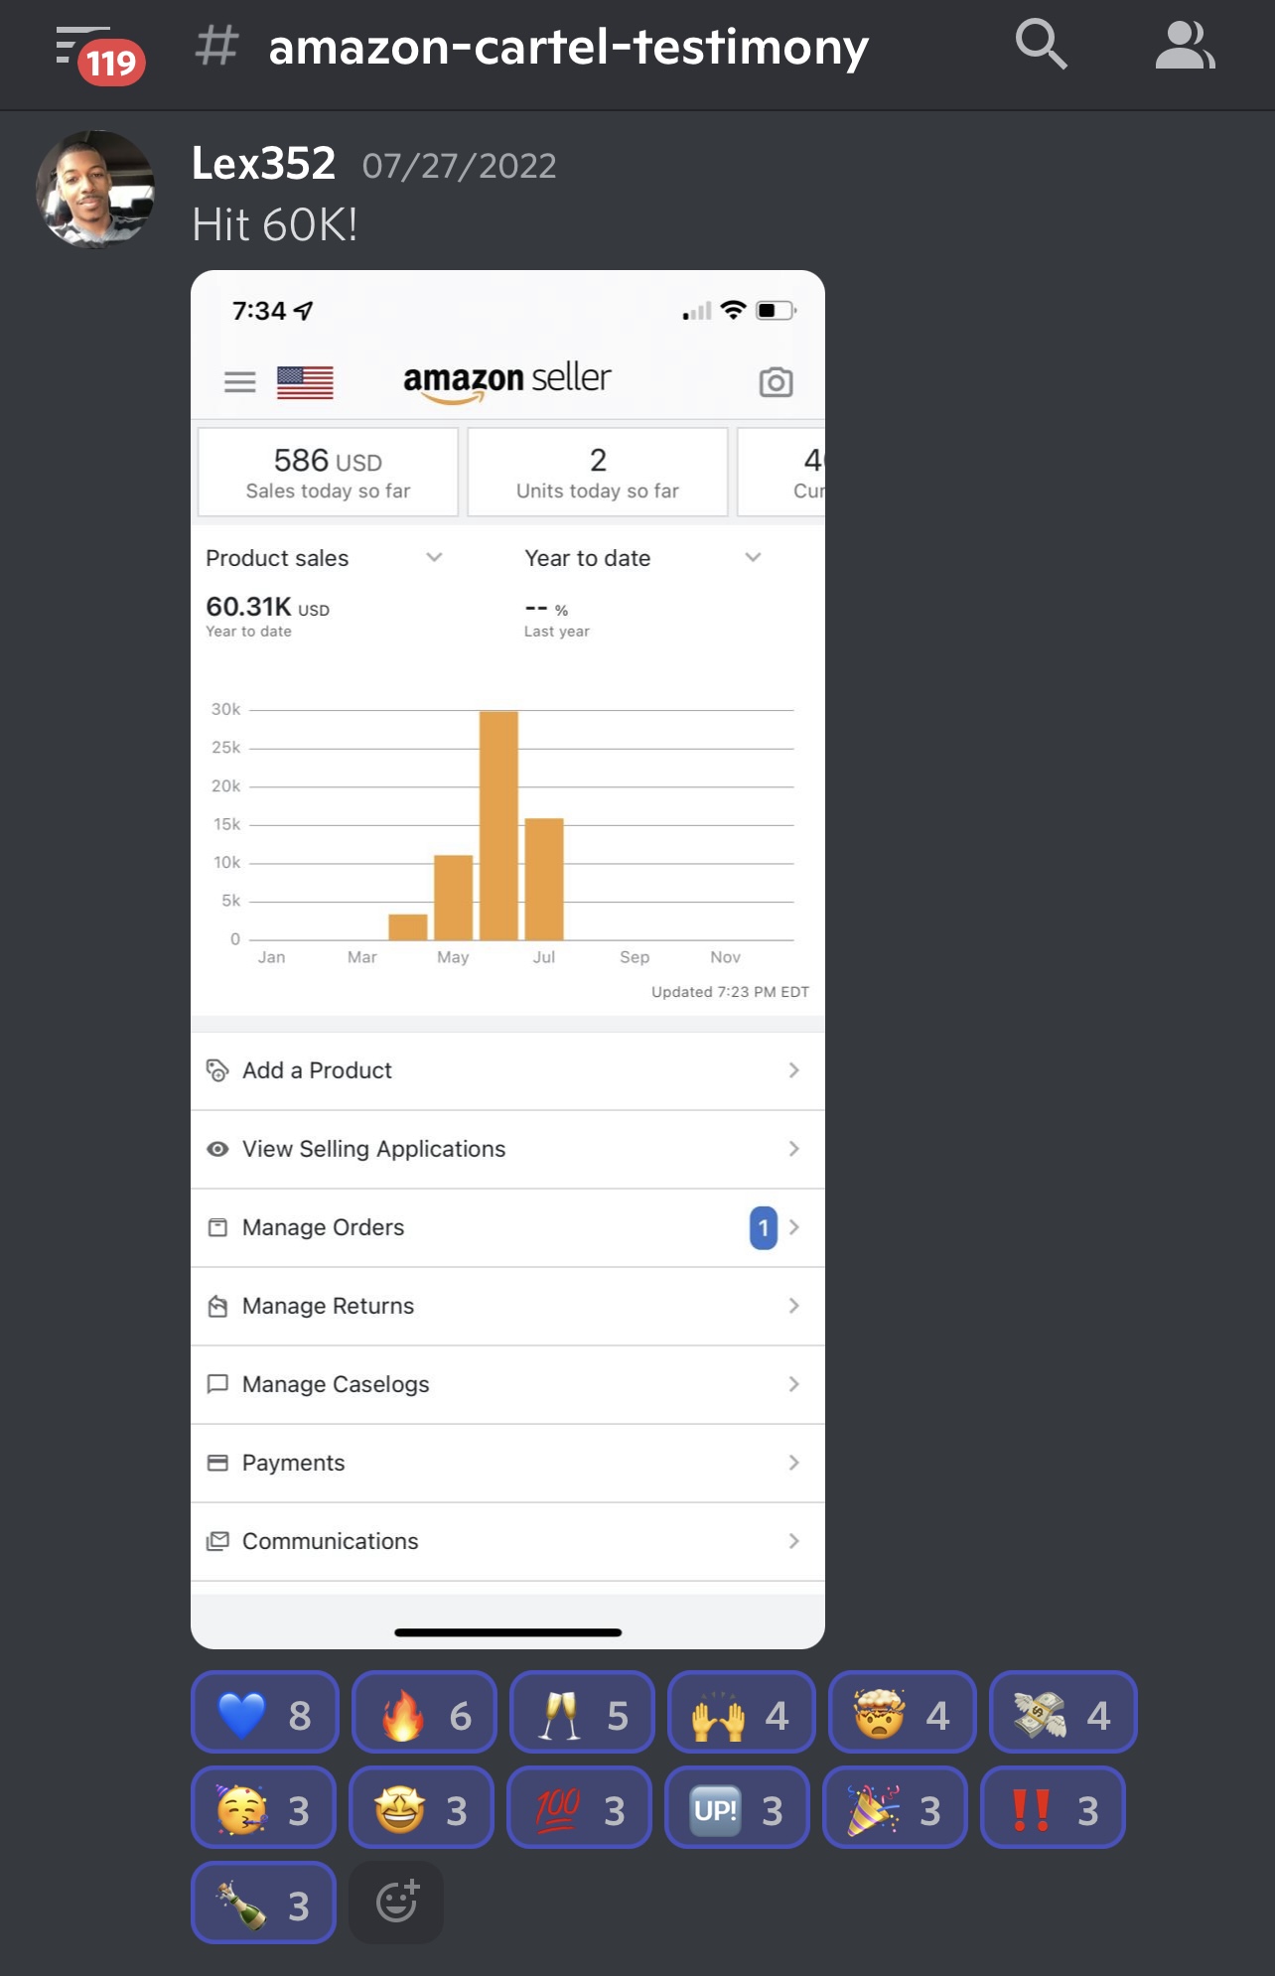Click the camera icon in Amazon seller

pos(776,382)
